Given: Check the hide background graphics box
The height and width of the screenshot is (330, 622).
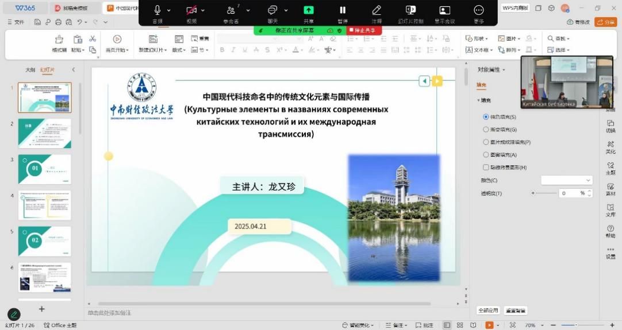Looking at the screenshot, I should click(486, 167).
